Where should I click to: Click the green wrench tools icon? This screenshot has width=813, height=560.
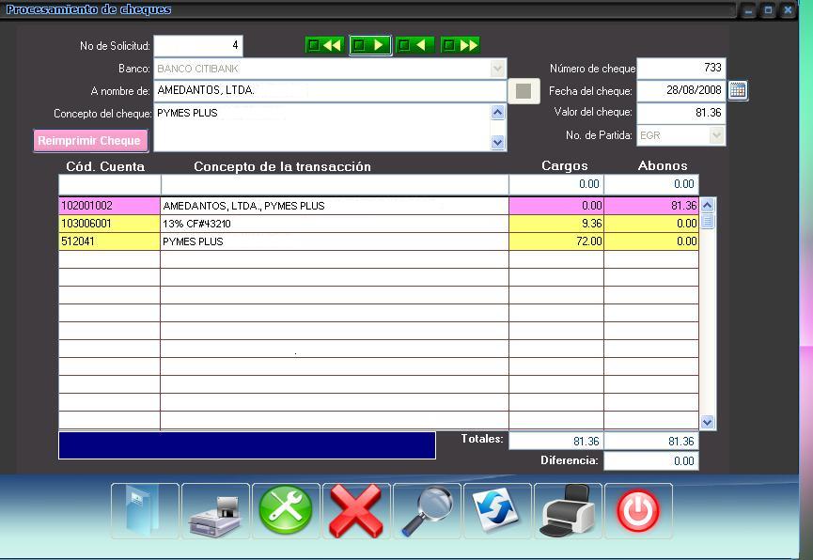click(286, 511)
